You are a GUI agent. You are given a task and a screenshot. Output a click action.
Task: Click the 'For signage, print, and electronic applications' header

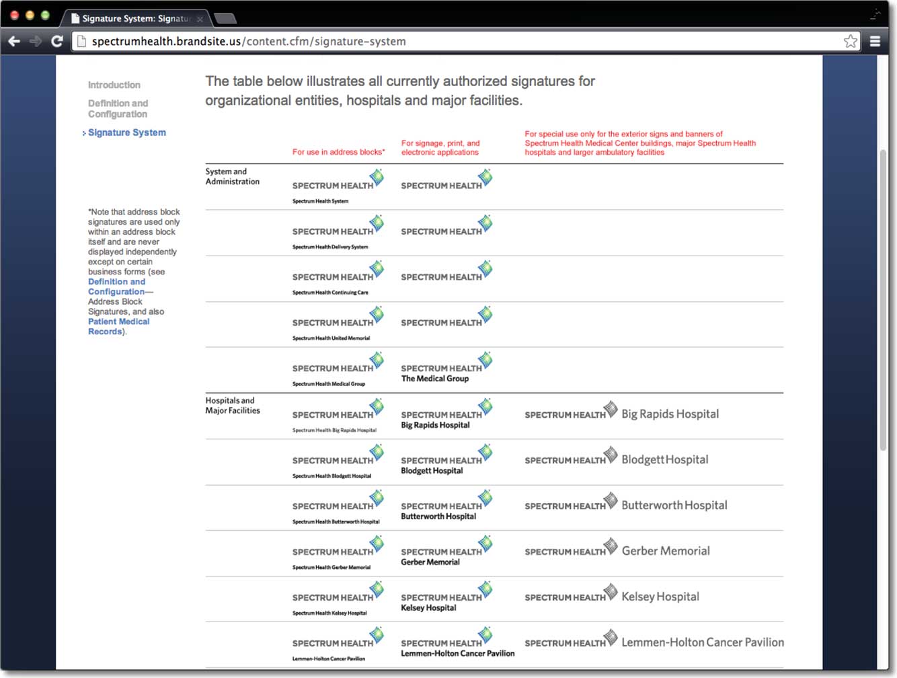(x=440, y=148)
